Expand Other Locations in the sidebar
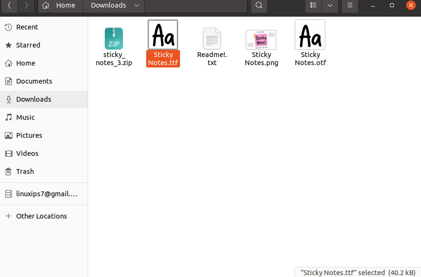Viewport: 421px width, 277px height. coord(41,216)
